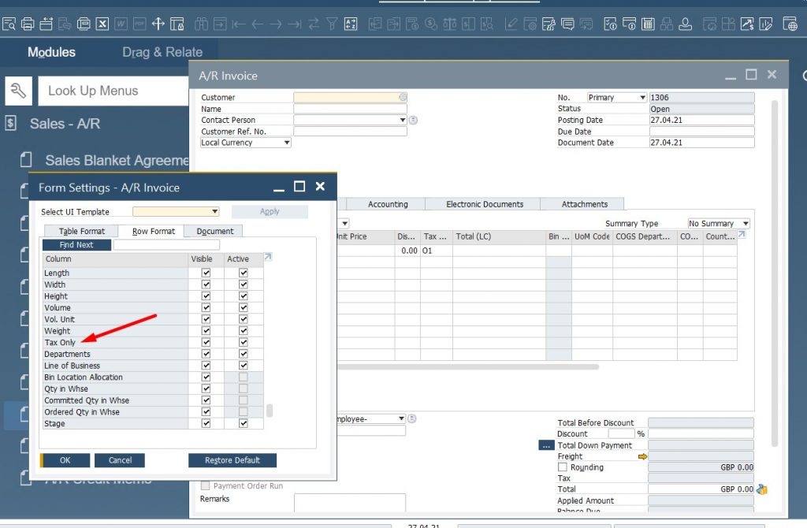Select the Sort Table toolbar icon
This screenshot has height=528, width=807.
coord(350,24)
